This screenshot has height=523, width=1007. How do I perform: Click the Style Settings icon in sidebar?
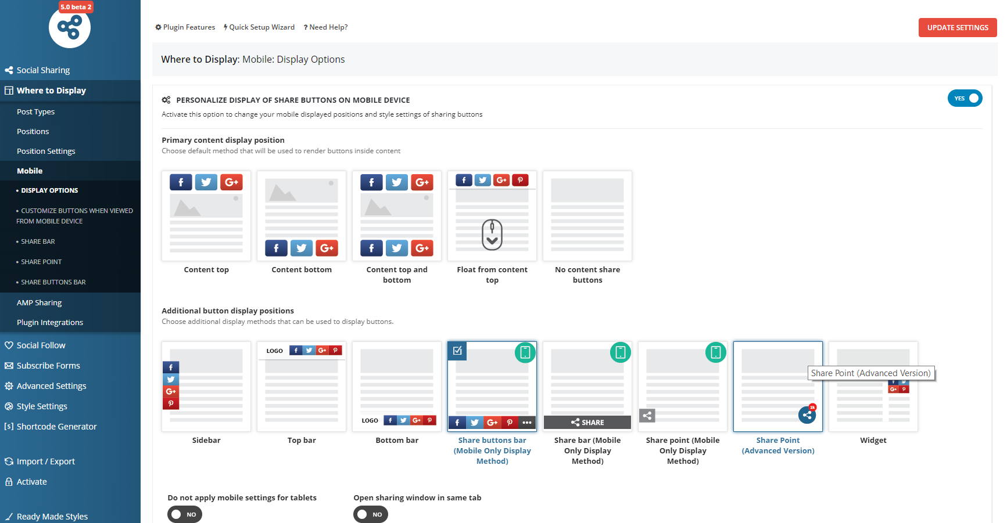tap(9, 406)
